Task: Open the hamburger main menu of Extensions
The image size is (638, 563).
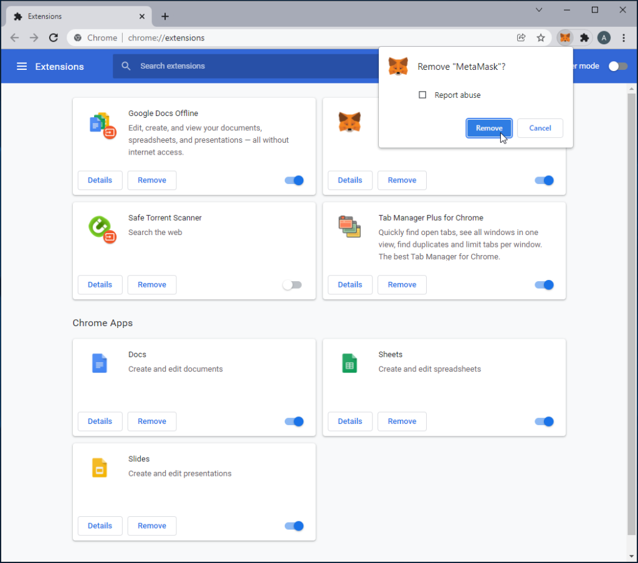Action: tap(22, 67)
